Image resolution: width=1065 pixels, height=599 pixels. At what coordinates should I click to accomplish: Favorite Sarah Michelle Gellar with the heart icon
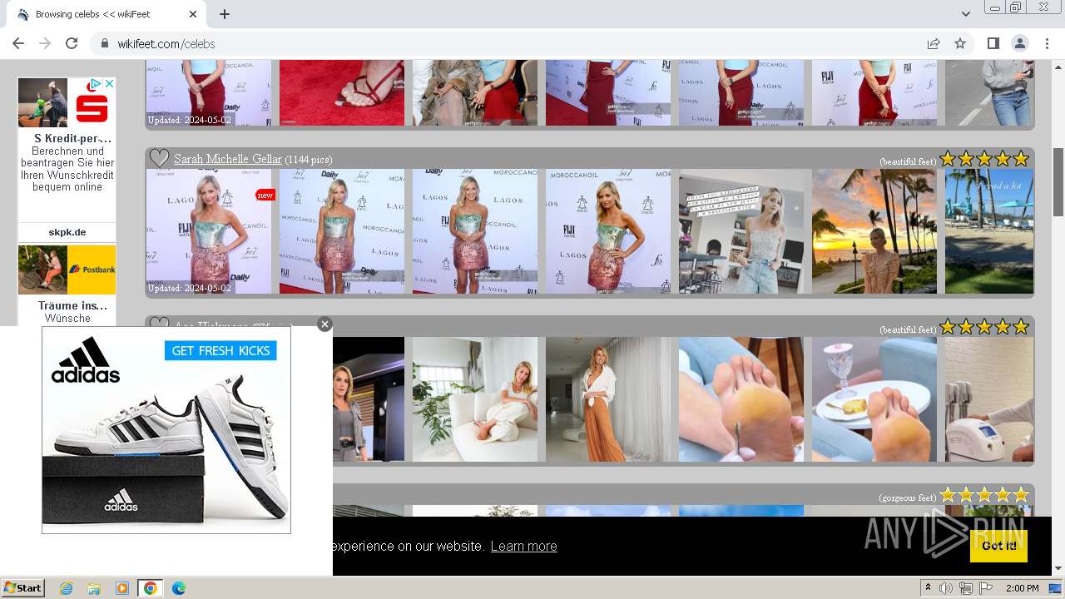pyautogui.click(x=159, y=158)
